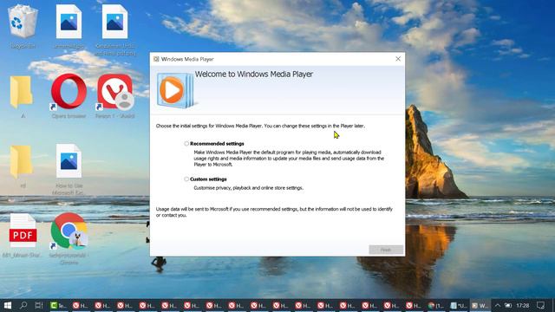Switch to the green app taskbar button
This screenshot has height=312, width=555.
pyautogui.click(x=58, y=305)
